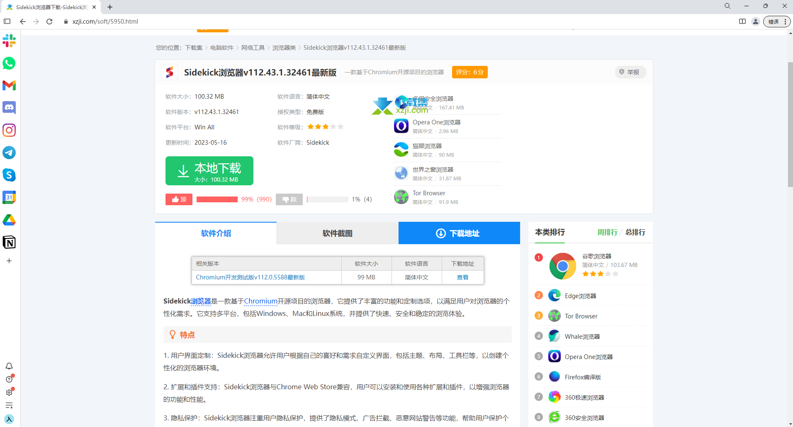The width and height of the screenshot is (793, 427).
Task: Go back to previous page
Action: 23,22
